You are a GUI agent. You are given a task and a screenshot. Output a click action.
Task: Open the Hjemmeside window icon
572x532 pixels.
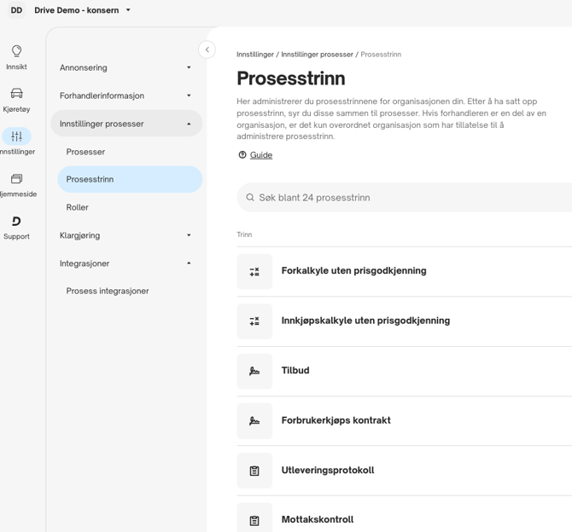(x=16, y=178)
